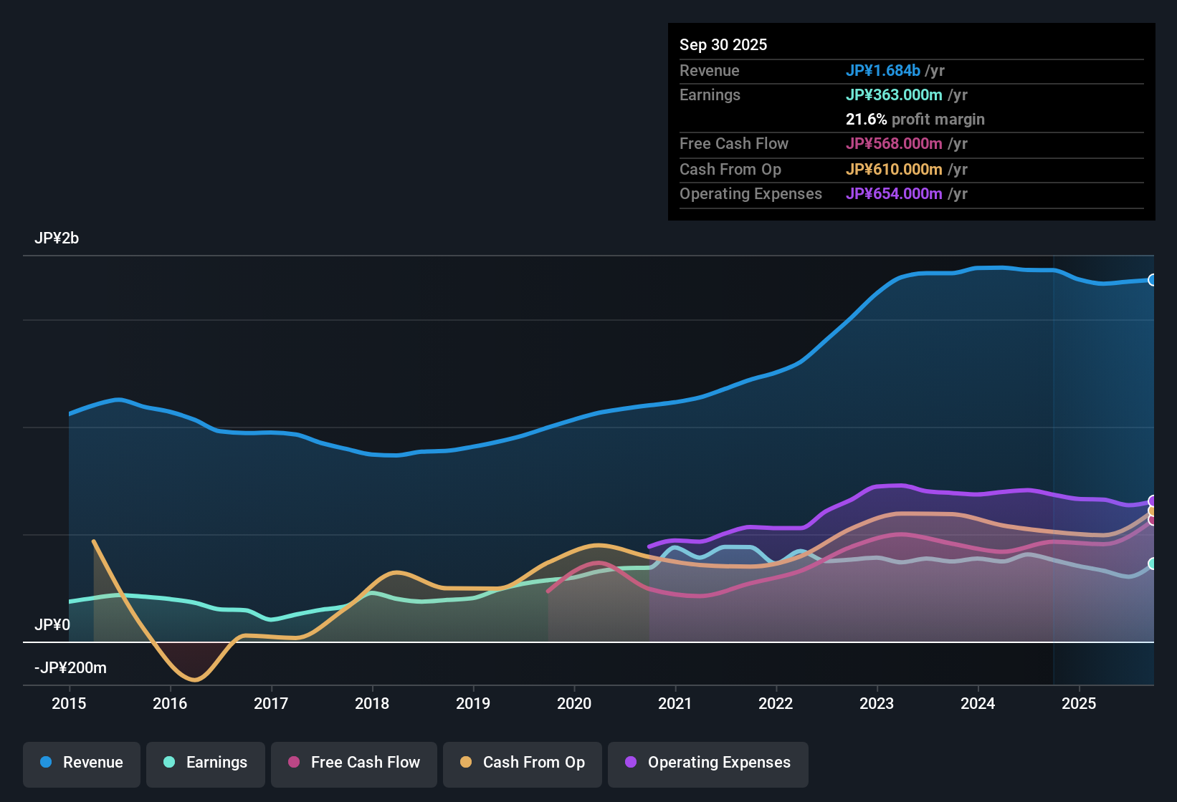
Task: Select the blue Revenue legend dot
Action: click(46, 763)
